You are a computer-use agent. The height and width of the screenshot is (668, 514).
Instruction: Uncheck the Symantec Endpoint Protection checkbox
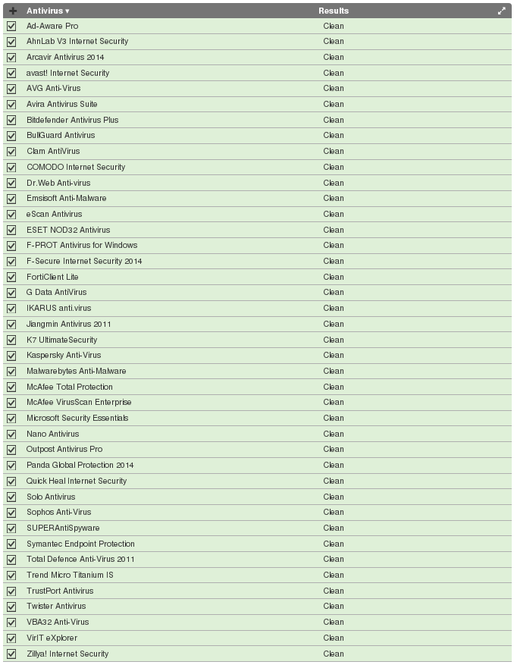coord(11,544)
